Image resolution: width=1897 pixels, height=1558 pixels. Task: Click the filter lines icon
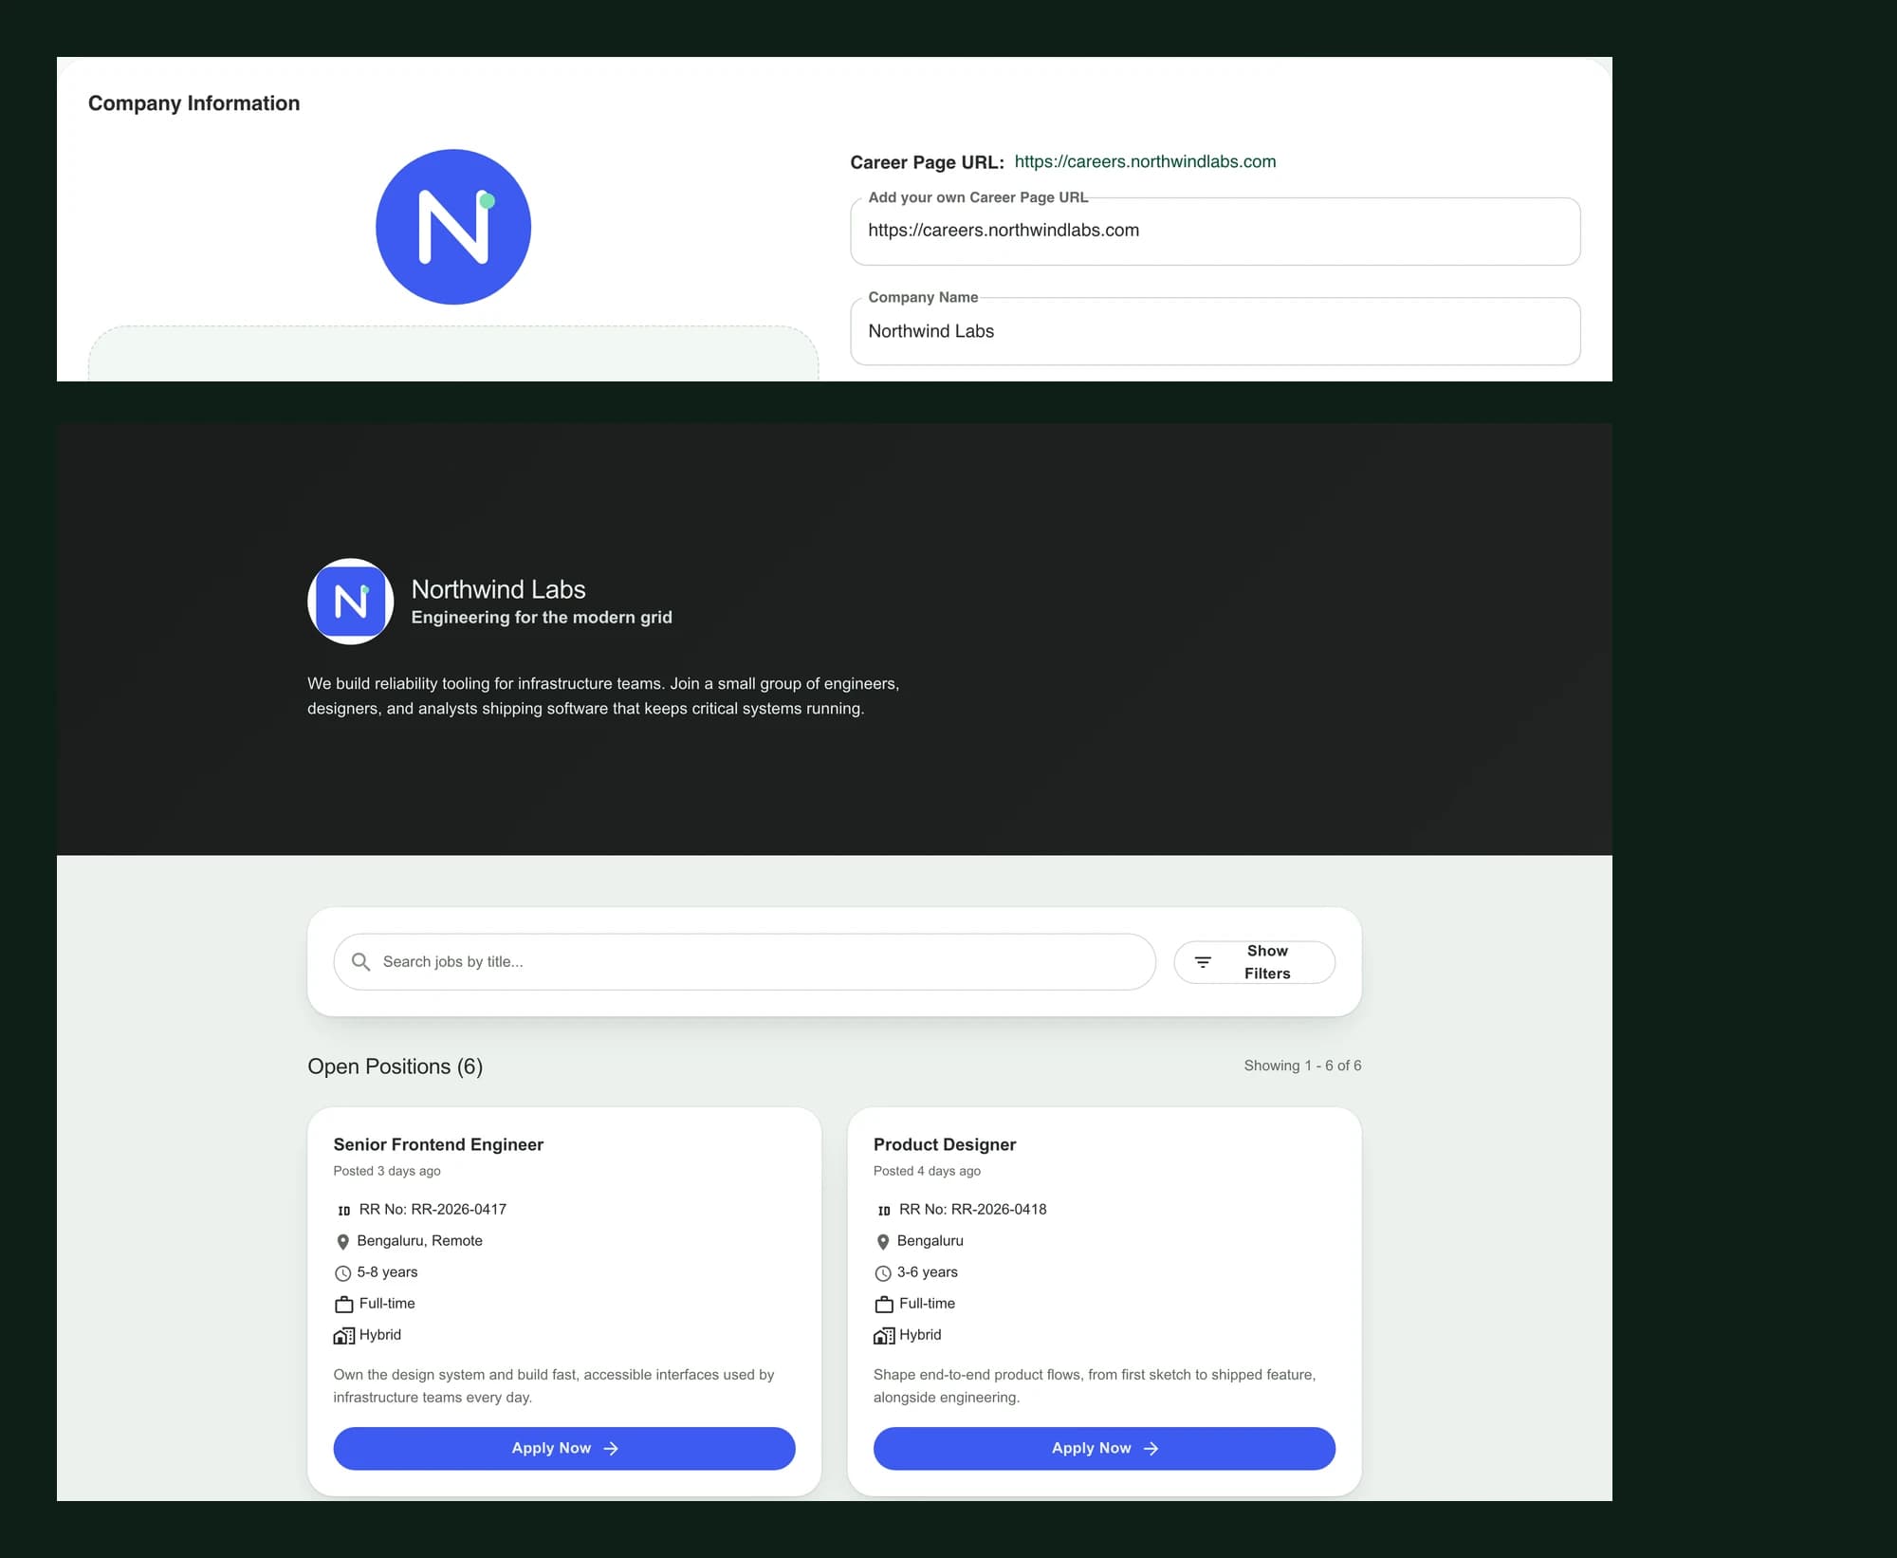(x=1203, y=962)
